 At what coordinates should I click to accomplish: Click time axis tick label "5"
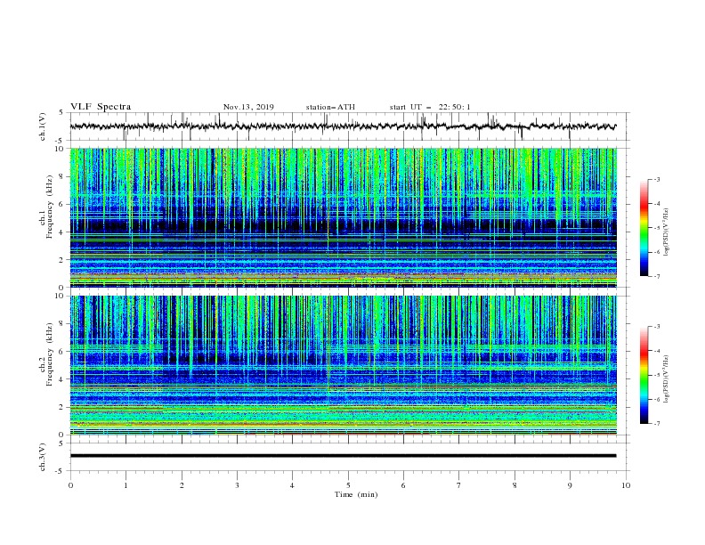(x=348, y=485)
